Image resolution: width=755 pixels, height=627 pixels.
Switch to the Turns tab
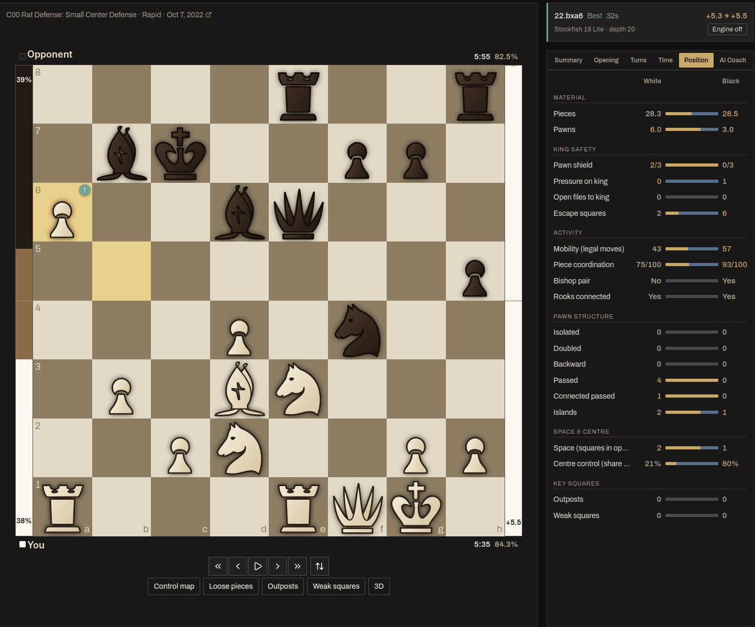point(638,60)
